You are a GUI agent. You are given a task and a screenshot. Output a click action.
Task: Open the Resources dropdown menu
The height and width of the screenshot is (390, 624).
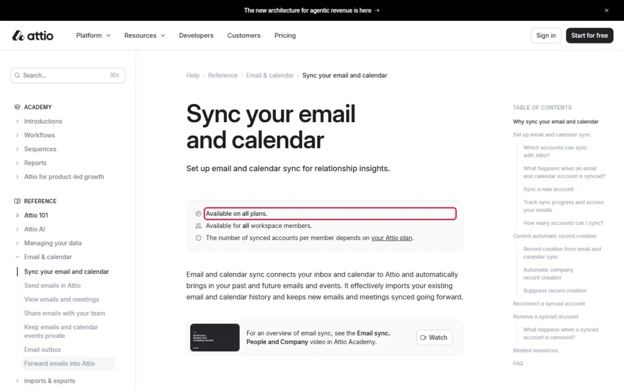(x=145, y=35)
